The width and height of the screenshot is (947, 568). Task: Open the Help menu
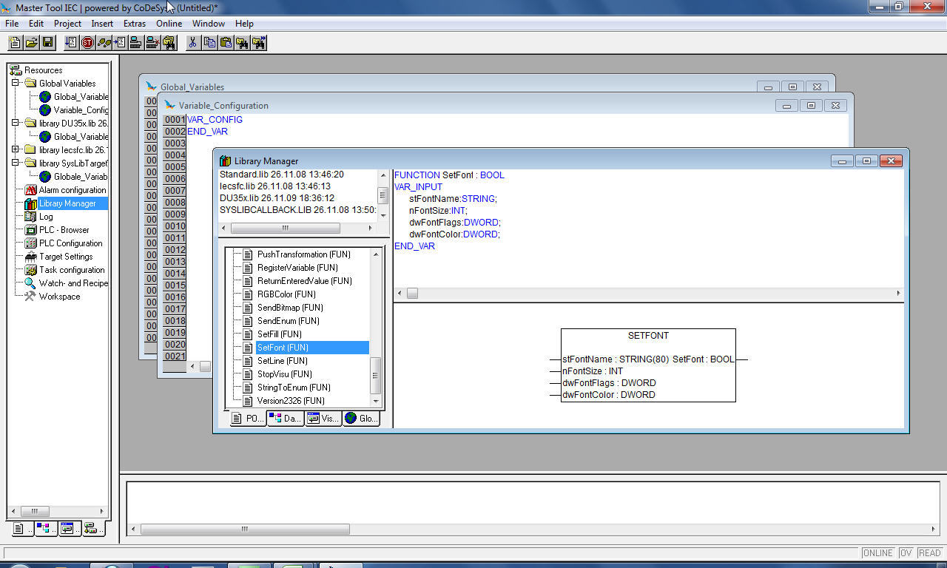(244, 24)
